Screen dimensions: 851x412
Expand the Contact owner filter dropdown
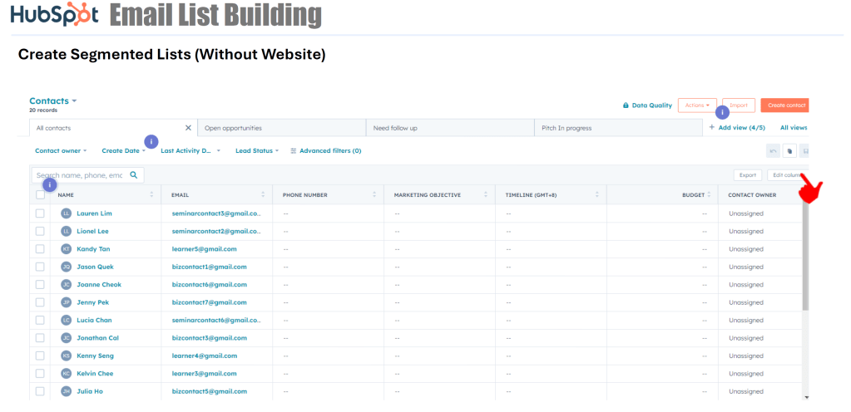click(x=61, y=150)
